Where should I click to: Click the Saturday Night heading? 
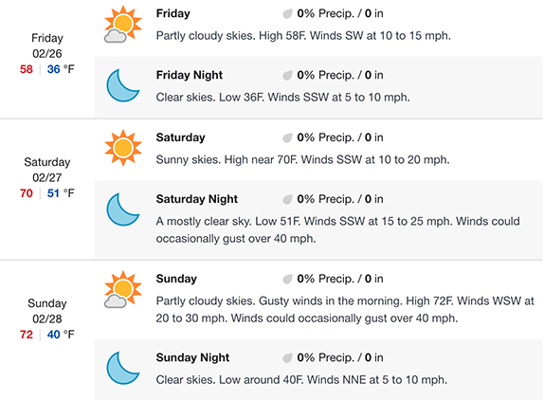pos(197,199)
